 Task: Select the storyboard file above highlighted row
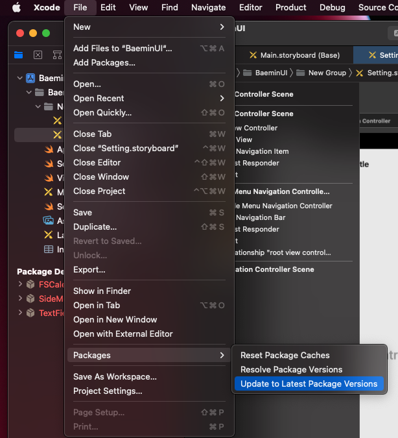[57, 121]
